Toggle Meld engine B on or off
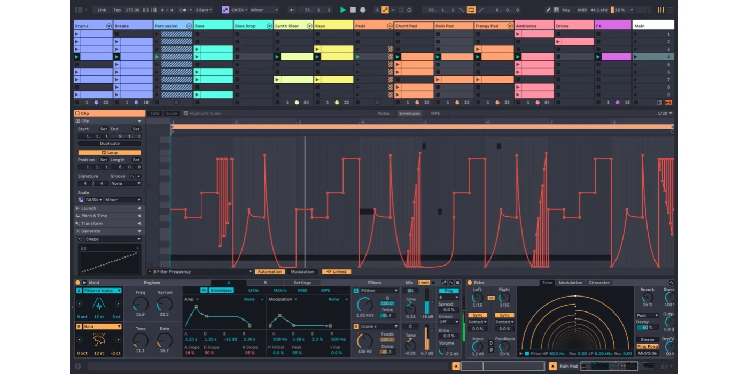Viewport: 748px width, 374px height. [79, 326]
